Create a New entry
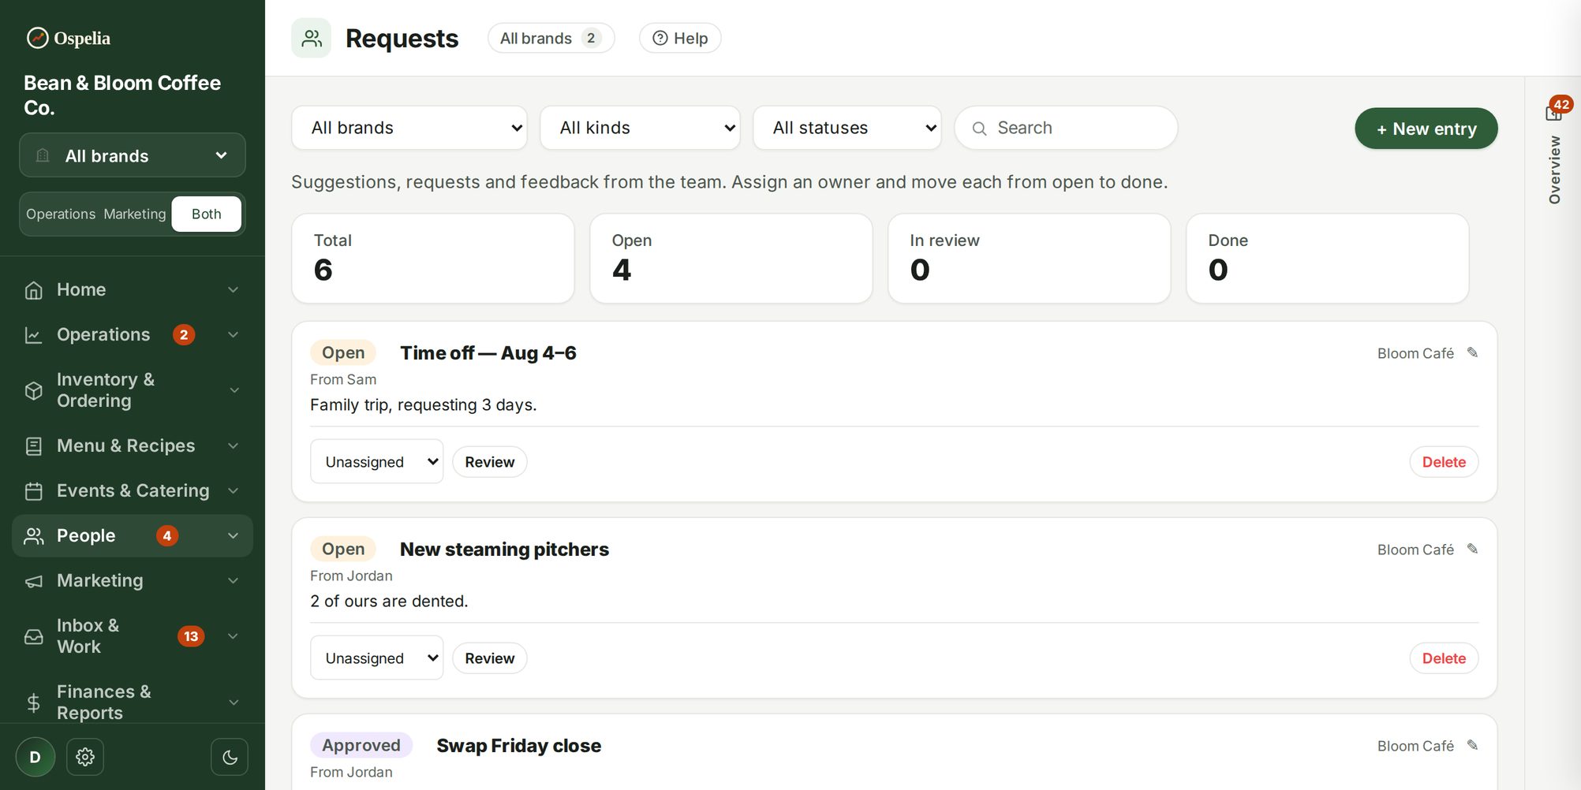 pyautogui.click(x=1426, y=129)
